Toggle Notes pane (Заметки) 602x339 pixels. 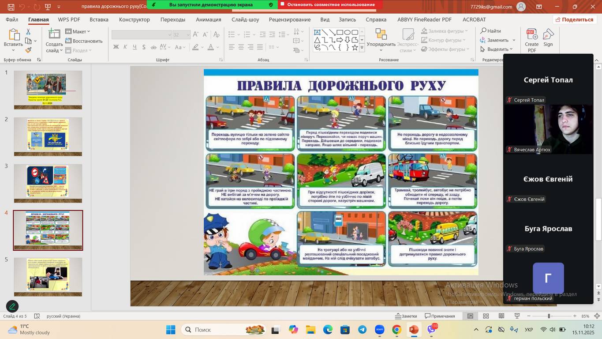(406, 316)
